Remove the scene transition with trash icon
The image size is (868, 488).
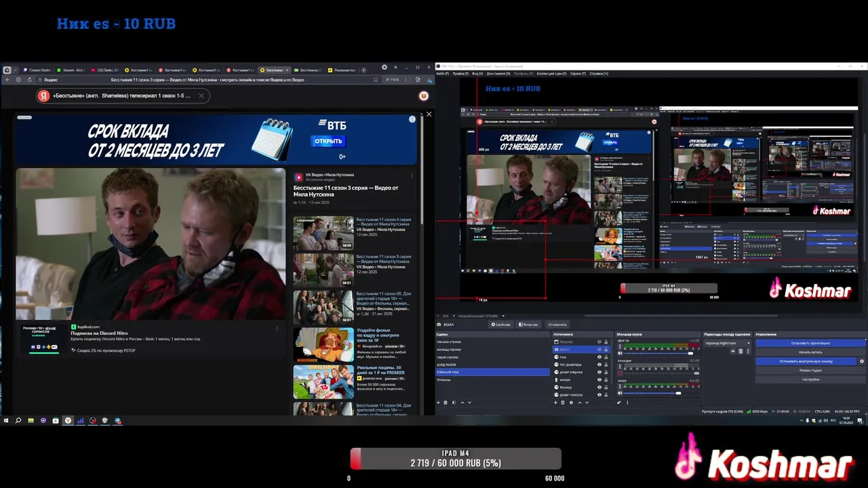coord(741,351)
